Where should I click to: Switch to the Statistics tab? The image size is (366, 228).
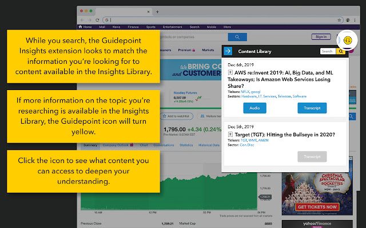click(186, 145)
